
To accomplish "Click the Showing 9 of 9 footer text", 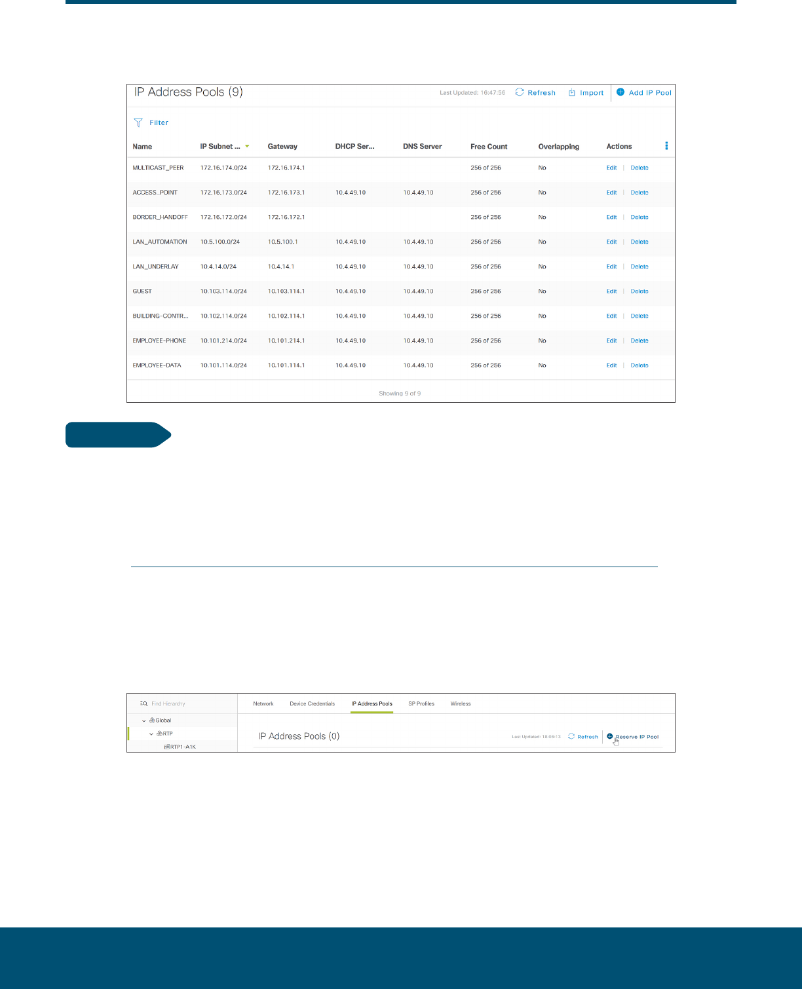I will 400,394.
